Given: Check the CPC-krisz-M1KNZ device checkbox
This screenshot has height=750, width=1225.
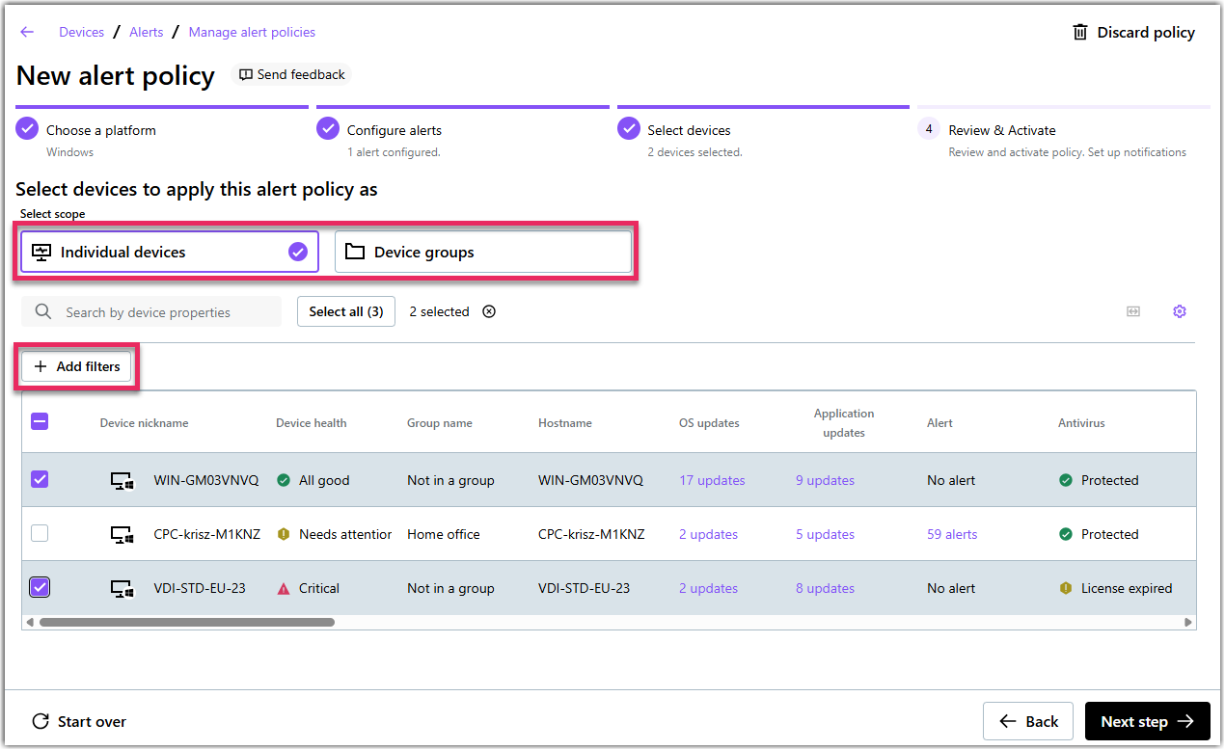Looking at the screenshot, I should (40, 533).
